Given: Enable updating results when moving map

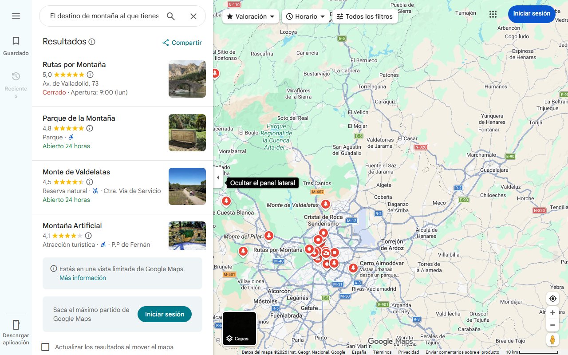Looking at the screenshot, I should (x=45, y=347).
